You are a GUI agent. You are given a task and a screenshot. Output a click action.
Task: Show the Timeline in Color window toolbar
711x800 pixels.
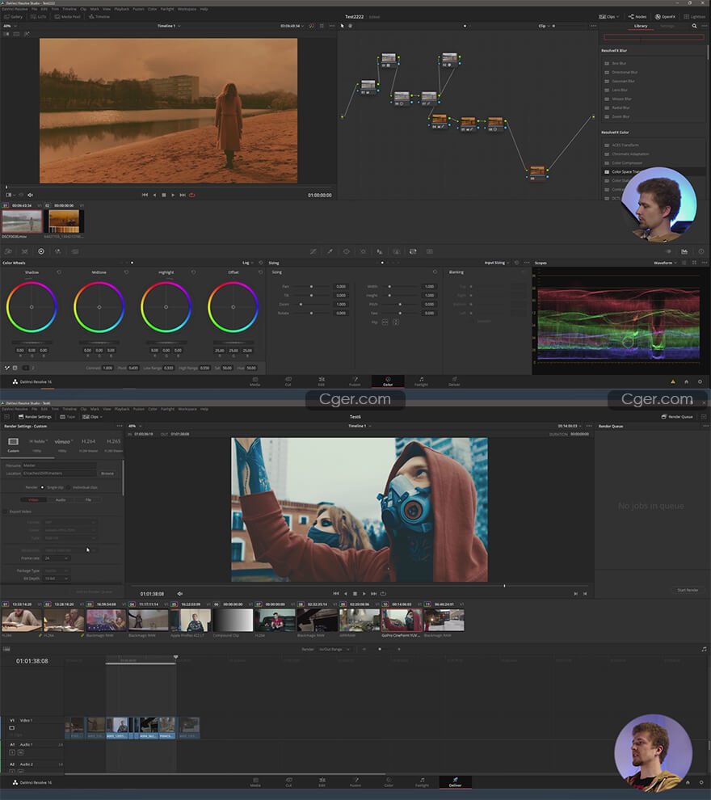99,17
